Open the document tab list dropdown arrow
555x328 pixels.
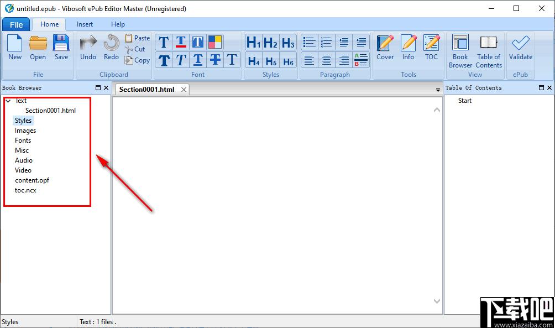(x=438, y=90)
